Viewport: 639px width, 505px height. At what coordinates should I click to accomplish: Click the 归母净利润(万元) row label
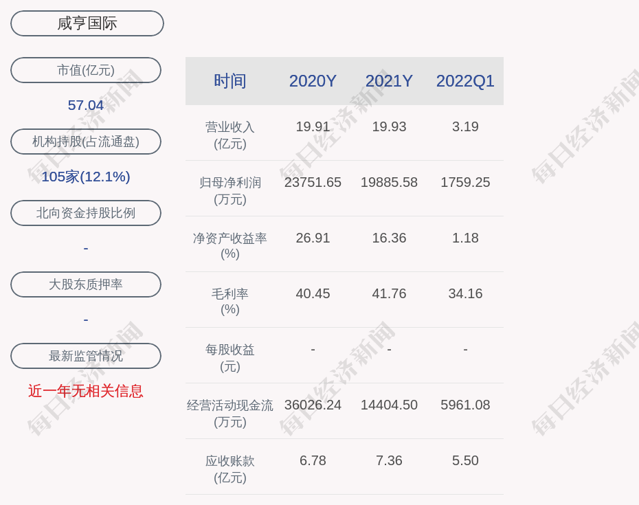point(230,191)
